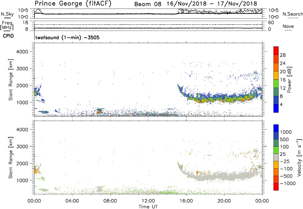Select the Freq. [MHz] axis label
Image resolution: width=303 pixels, height=209 pixels.
click(x=7, y=25)
